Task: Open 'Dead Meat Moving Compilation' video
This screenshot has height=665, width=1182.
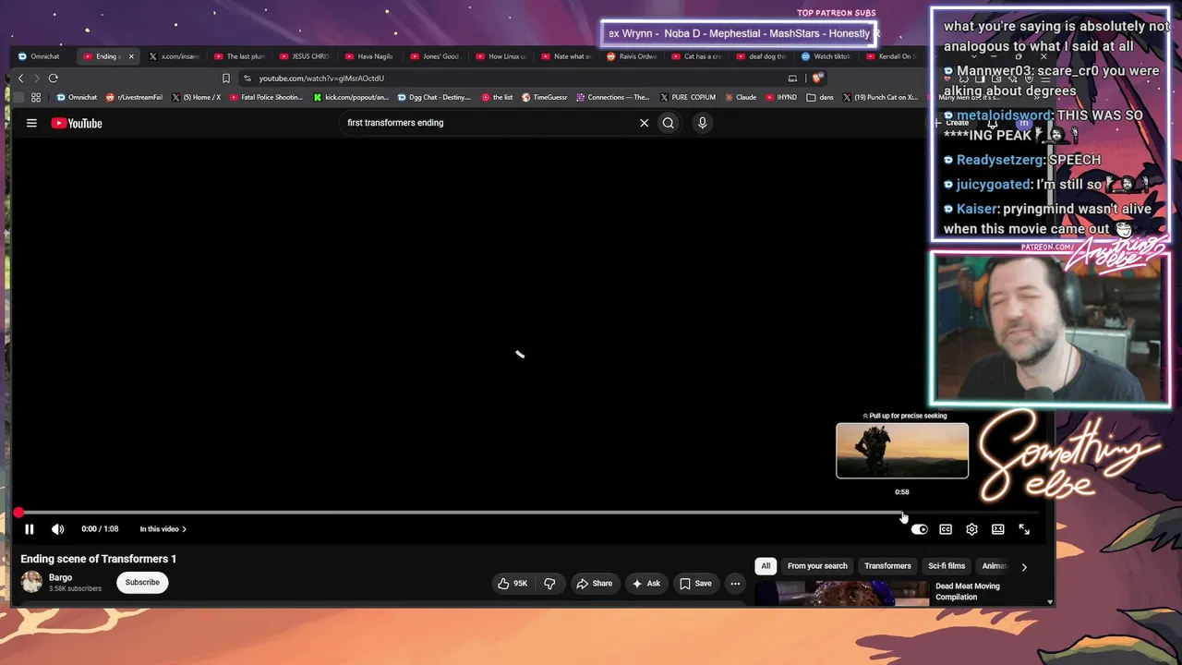Action: (968, 591)
